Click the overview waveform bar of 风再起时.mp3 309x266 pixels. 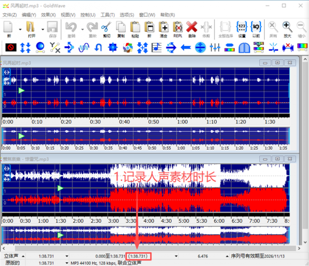145,136
